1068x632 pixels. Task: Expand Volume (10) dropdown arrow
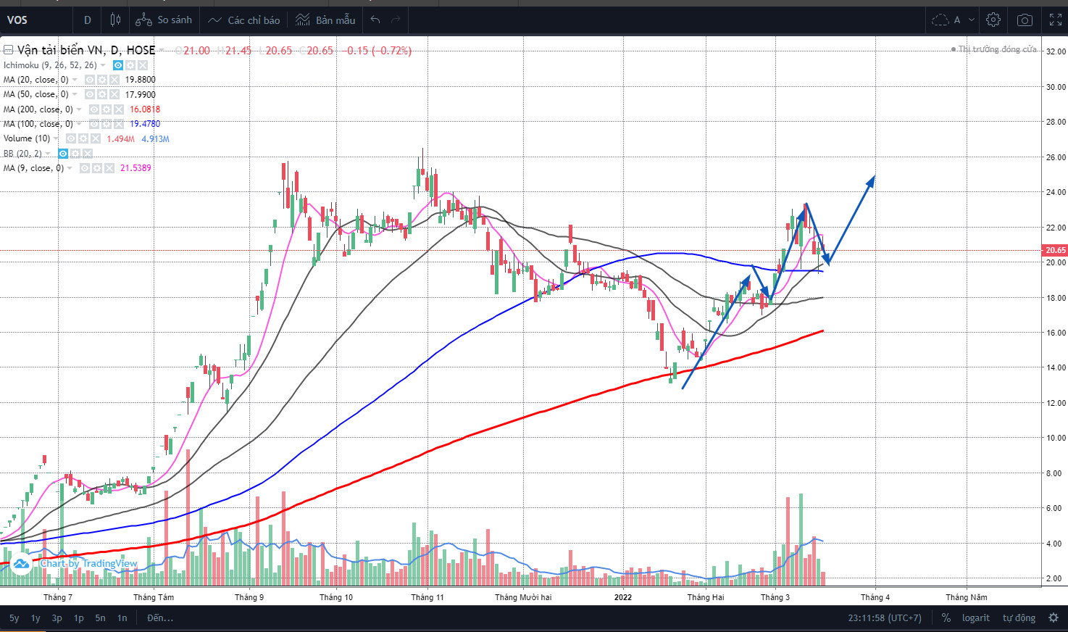pos(57,138)
